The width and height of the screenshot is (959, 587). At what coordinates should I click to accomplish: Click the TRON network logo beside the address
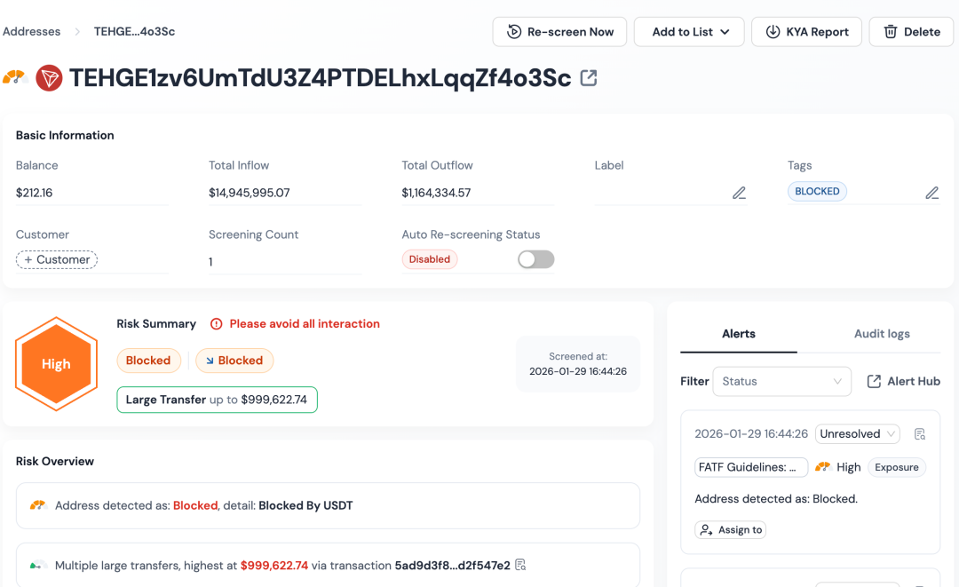(x=49, y=78)
